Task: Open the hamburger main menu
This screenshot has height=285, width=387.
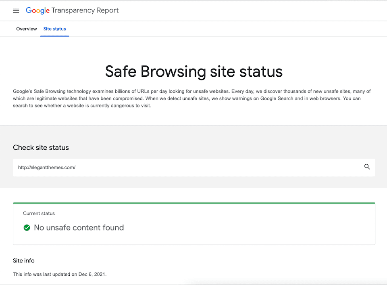Action: (x=16, y=11)
